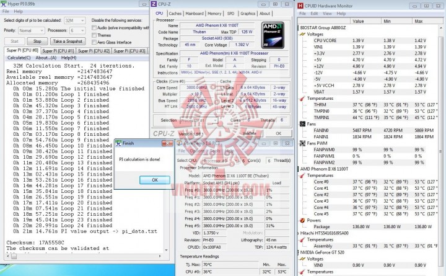446x276 pixels.
Task: Click the Temperatures icon under BIOSTAR board
Action: [x=303, y=99]
